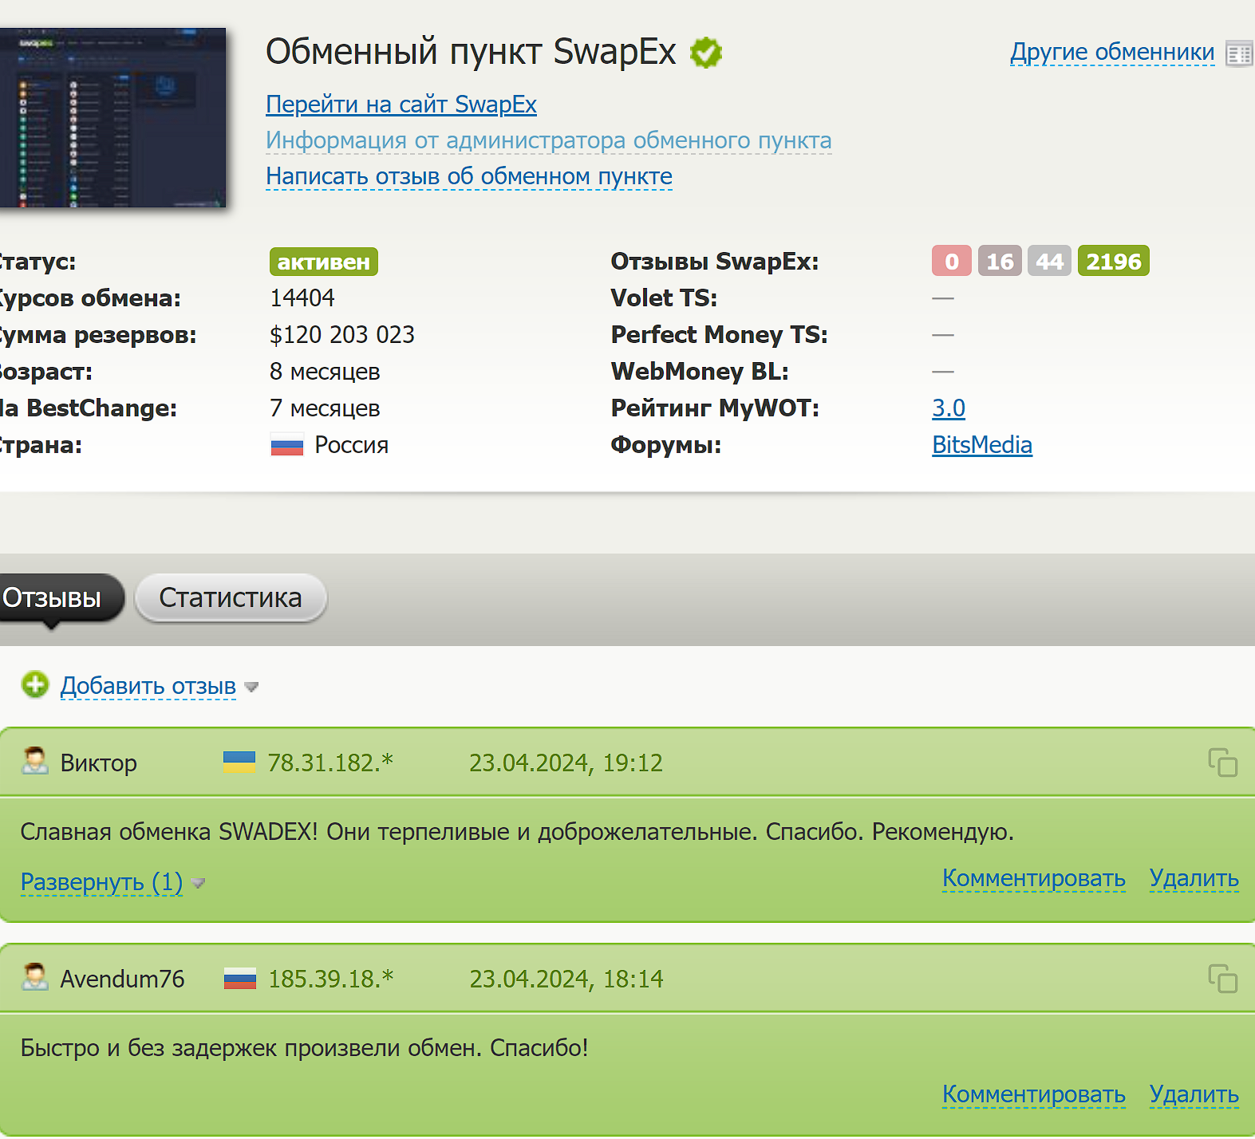Click the Russia flag in the Страна row
Screen dimensions: 1255x1139
point(287,445)
